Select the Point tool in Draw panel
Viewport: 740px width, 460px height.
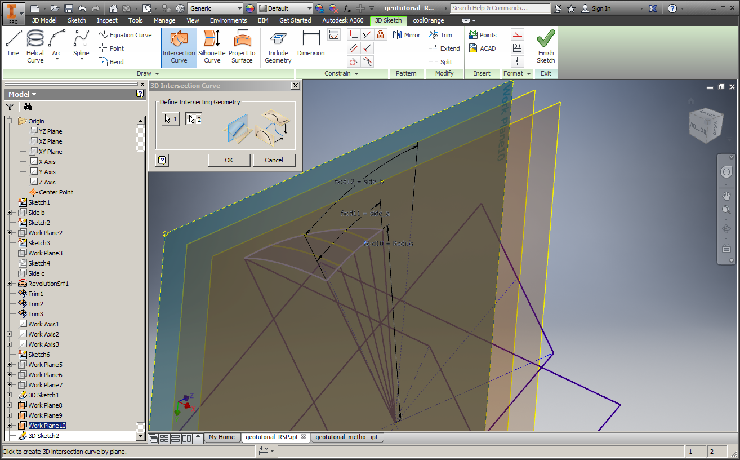(111, 48)
